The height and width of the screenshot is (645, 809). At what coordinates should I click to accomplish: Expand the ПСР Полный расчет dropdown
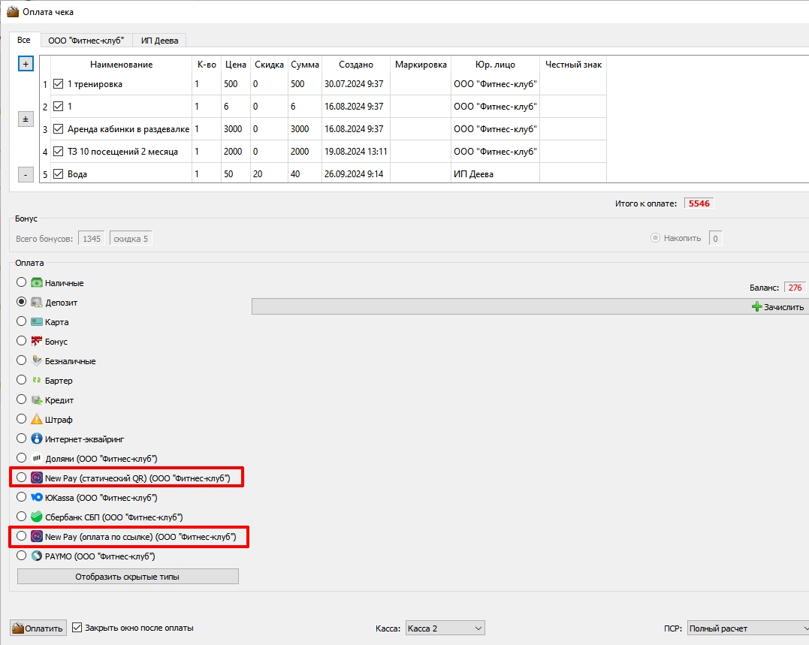pos(749,628)
